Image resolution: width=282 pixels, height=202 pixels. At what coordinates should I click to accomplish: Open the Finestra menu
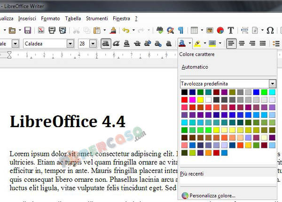tap(121, 18)
